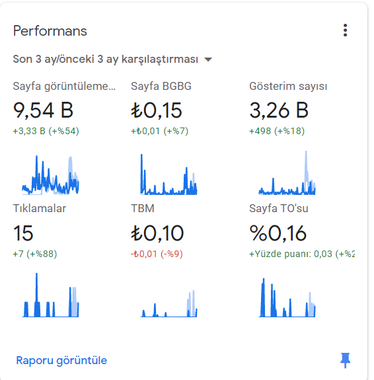The height and width of the screenshot is (380, 374).
Task: Open the three-dot more options menu
Action: coord(345,30)
